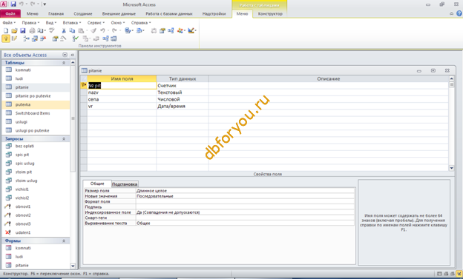
Task: Click the Format Painter brush icon
Action: [x=93, y=30]
